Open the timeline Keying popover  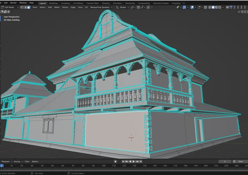click(x=18, y=161)
